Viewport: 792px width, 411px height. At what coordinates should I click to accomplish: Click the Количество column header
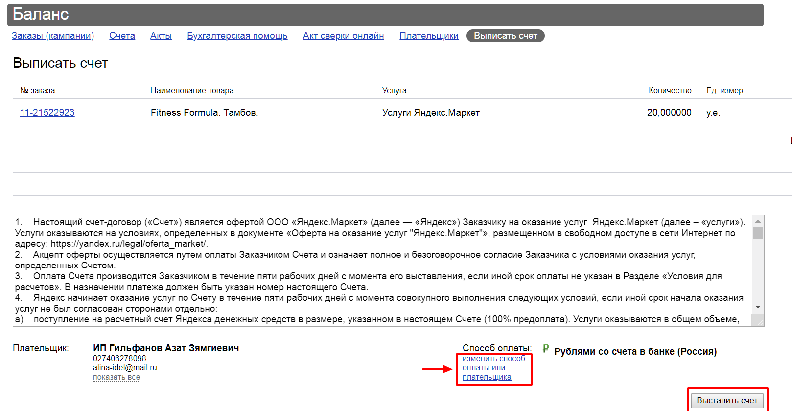pyautogui.click(x=670, y=90)
